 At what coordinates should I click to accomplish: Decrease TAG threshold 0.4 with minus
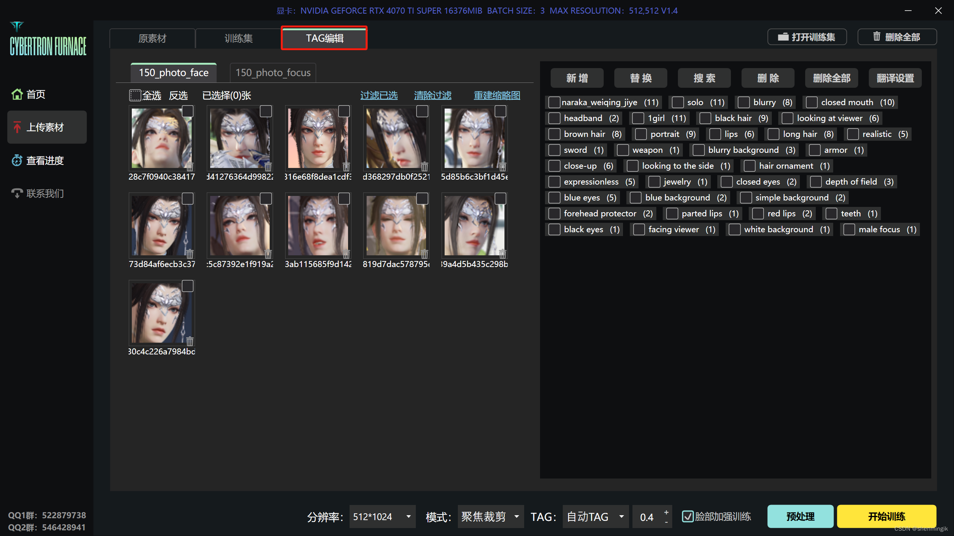click(x=666, y=522)
